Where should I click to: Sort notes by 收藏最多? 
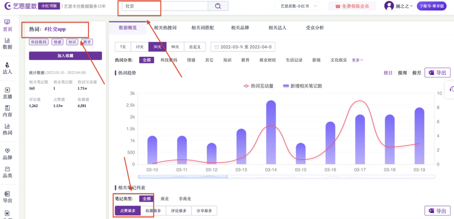(153, 211)
